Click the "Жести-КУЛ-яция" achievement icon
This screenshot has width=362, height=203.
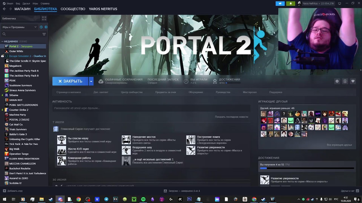click(62, 150)
